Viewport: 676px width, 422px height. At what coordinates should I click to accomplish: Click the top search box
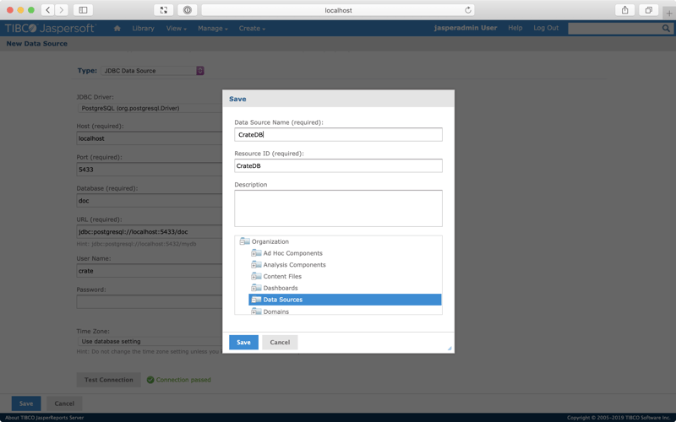(x=615, y=29)
